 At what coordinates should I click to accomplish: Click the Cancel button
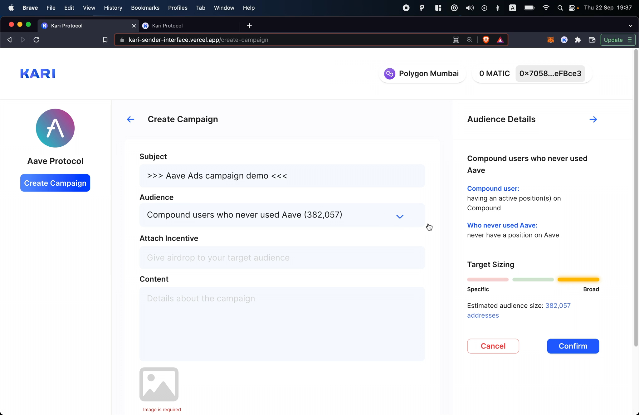pos(493,346)
